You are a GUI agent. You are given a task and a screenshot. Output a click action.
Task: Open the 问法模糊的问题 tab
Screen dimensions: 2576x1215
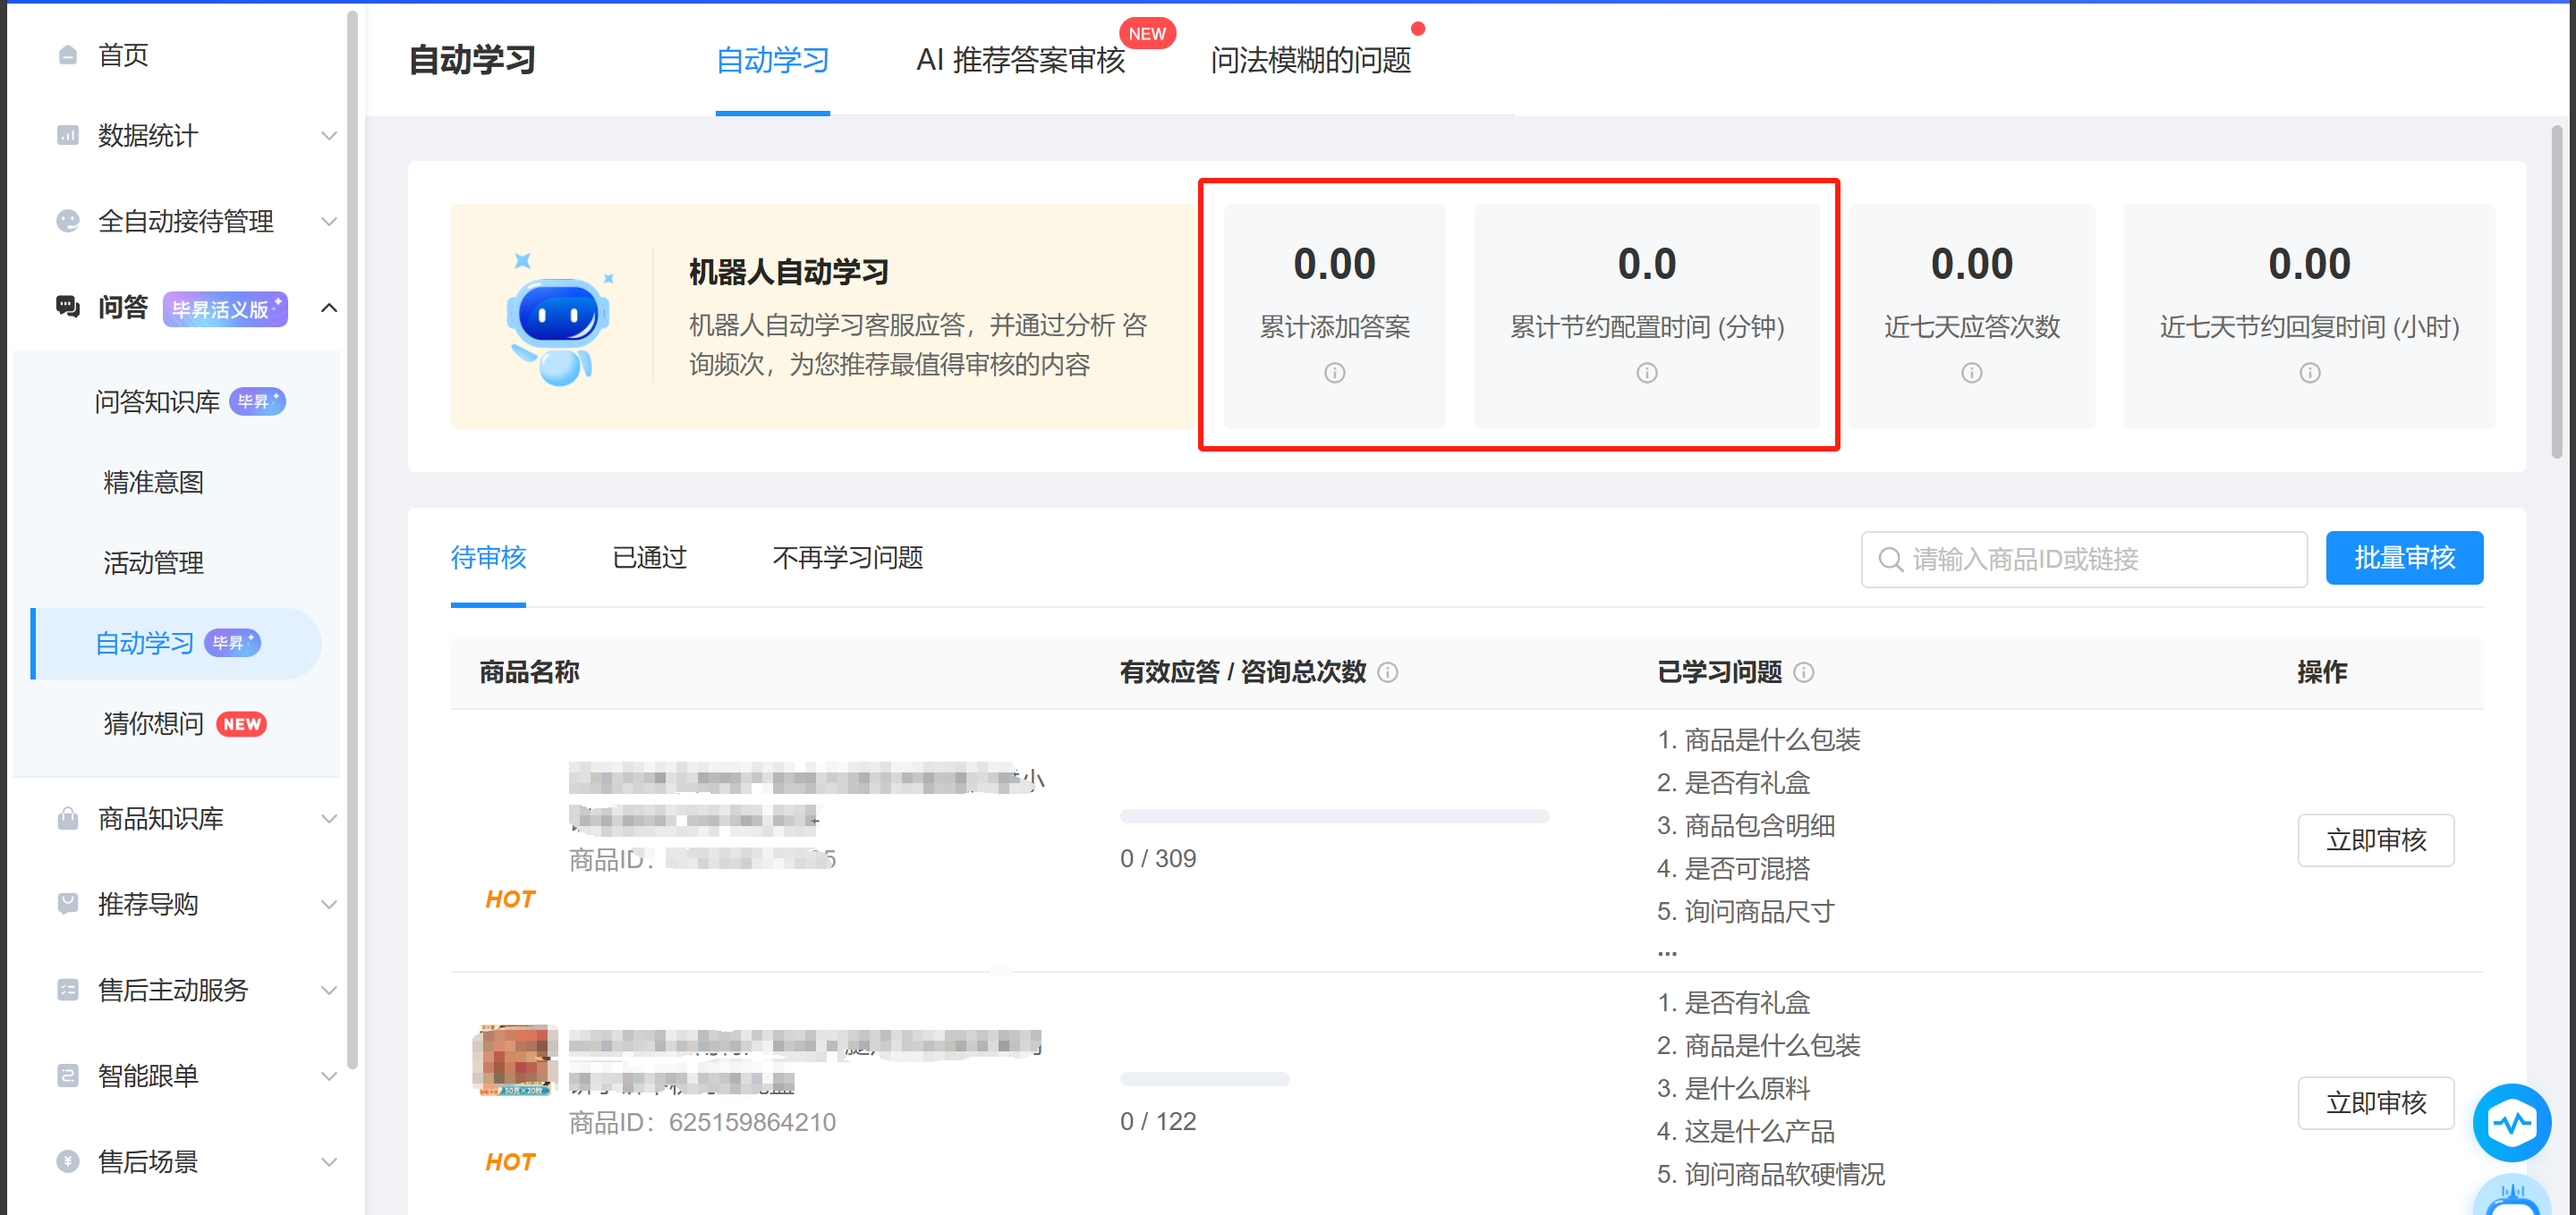tap(1310, 60)
